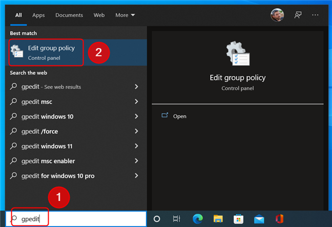
Task: Select the gpedit msc enabler suggestion text
Action: tap(48, 161)
